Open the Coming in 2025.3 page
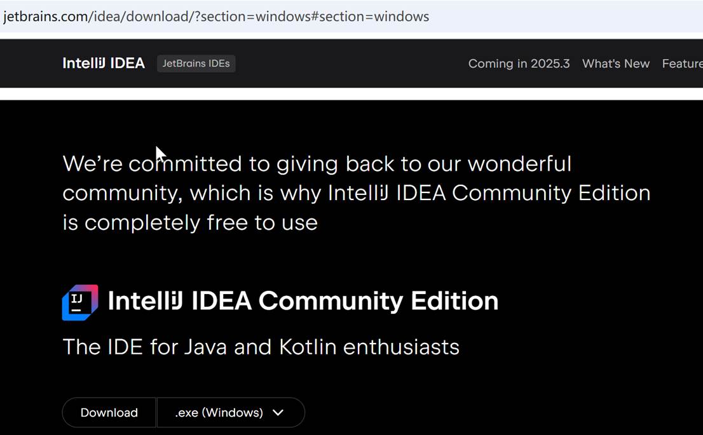 519,64
